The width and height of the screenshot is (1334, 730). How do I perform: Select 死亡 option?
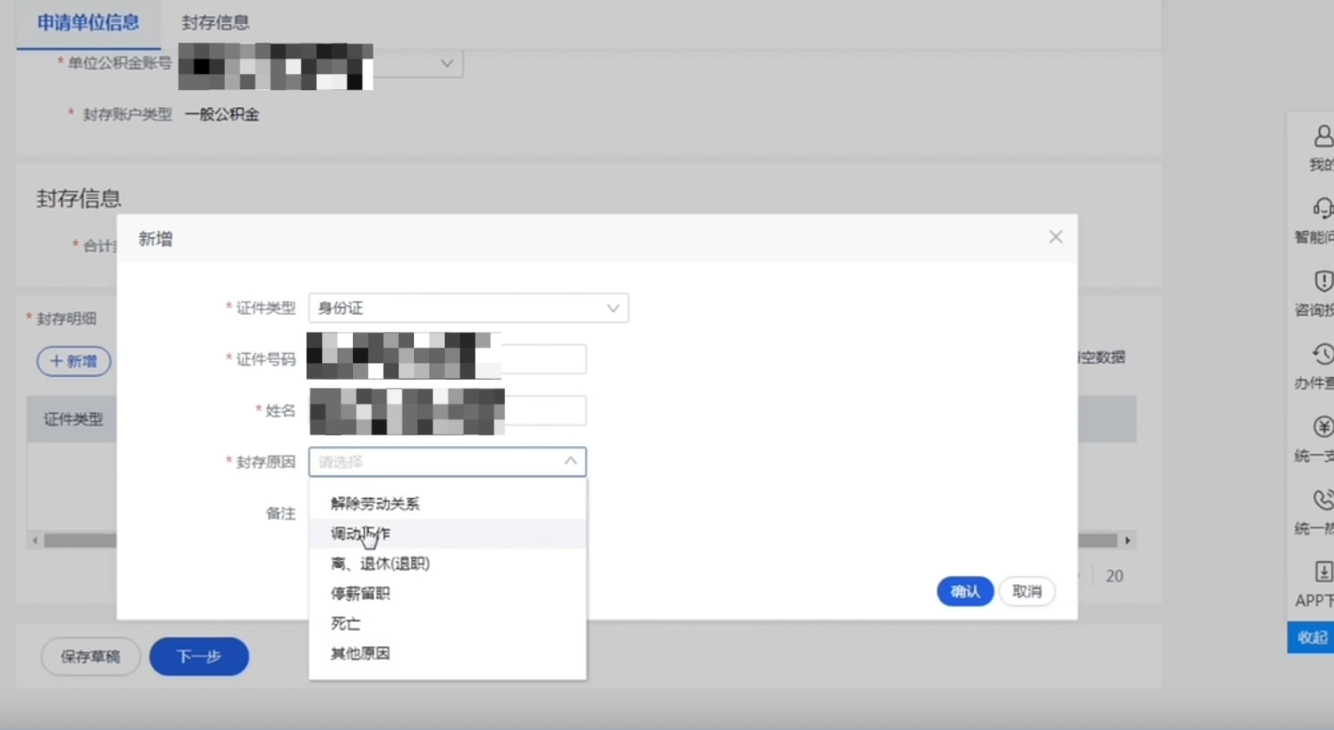[447, 624]
